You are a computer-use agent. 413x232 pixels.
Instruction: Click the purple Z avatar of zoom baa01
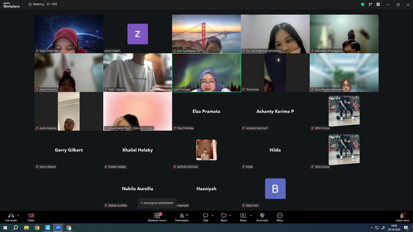click(x=137, y=34)
